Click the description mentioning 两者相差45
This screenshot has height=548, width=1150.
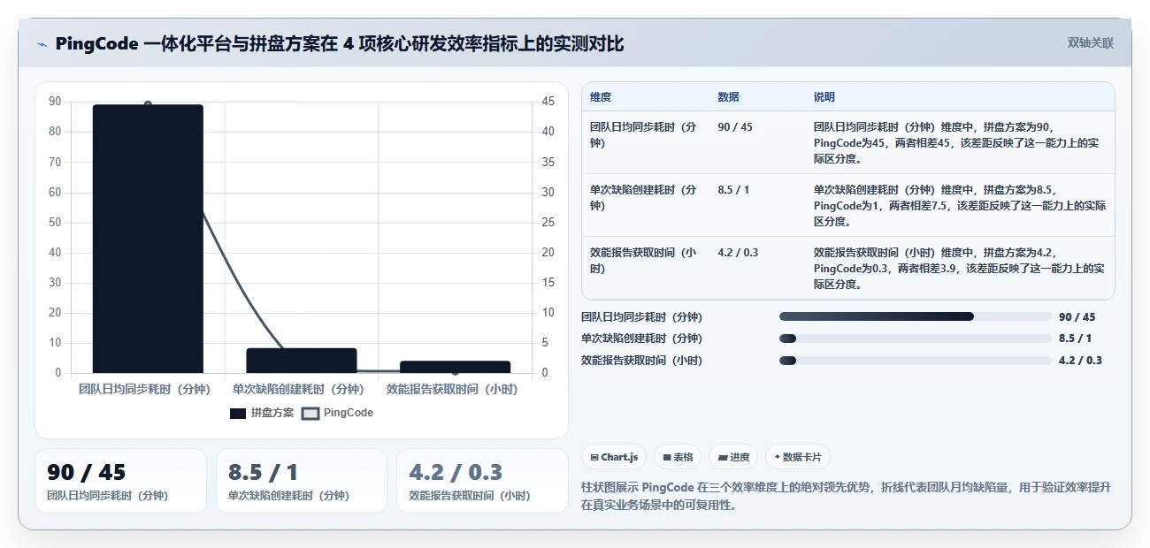(958, 143)
